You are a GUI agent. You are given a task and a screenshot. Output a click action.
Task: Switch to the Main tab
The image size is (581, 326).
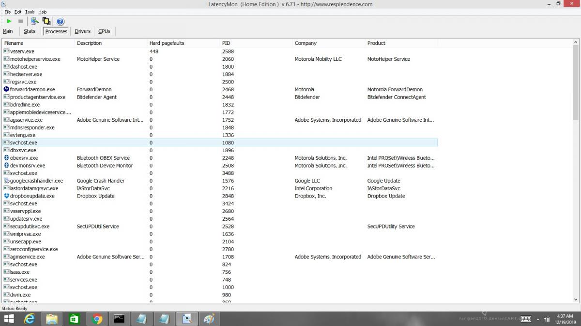point(8,31)
